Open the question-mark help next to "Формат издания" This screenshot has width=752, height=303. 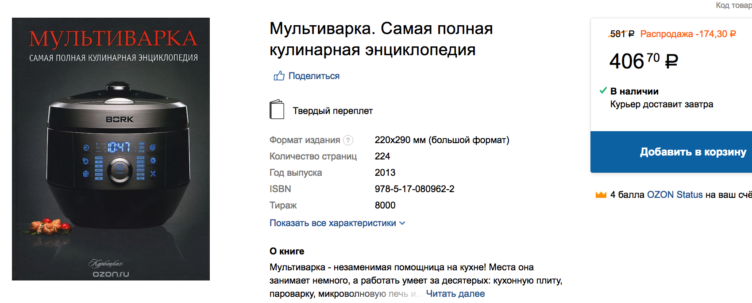tap(348, 140)
